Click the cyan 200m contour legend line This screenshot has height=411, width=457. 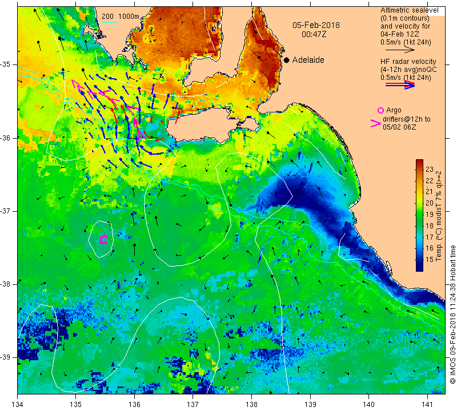pyautogui.click(x=109, y=22)
